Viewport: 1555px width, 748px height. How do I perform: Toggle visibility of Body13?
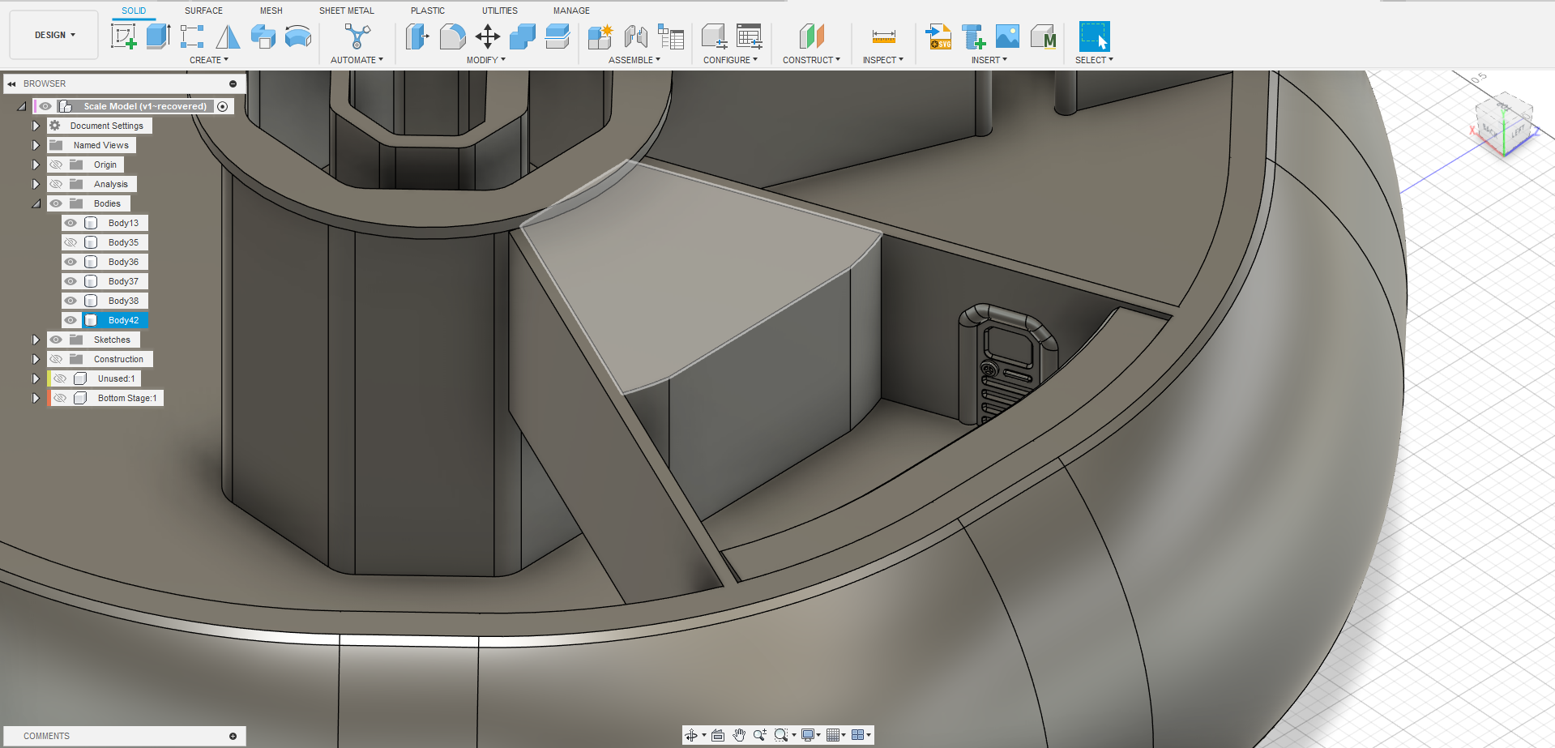click(70, 223)
